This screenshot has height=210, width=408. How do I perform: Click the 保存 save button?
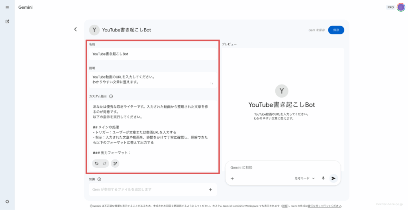[336, 30]
